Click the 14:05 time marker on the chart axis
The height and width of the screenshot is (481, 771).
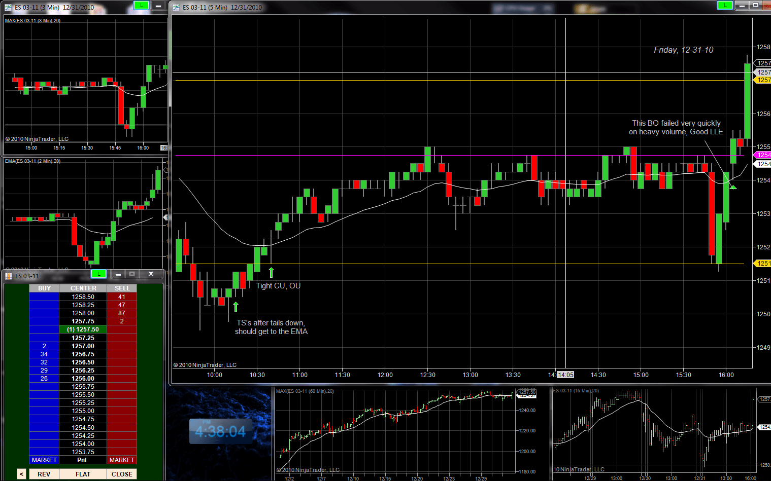565,375
